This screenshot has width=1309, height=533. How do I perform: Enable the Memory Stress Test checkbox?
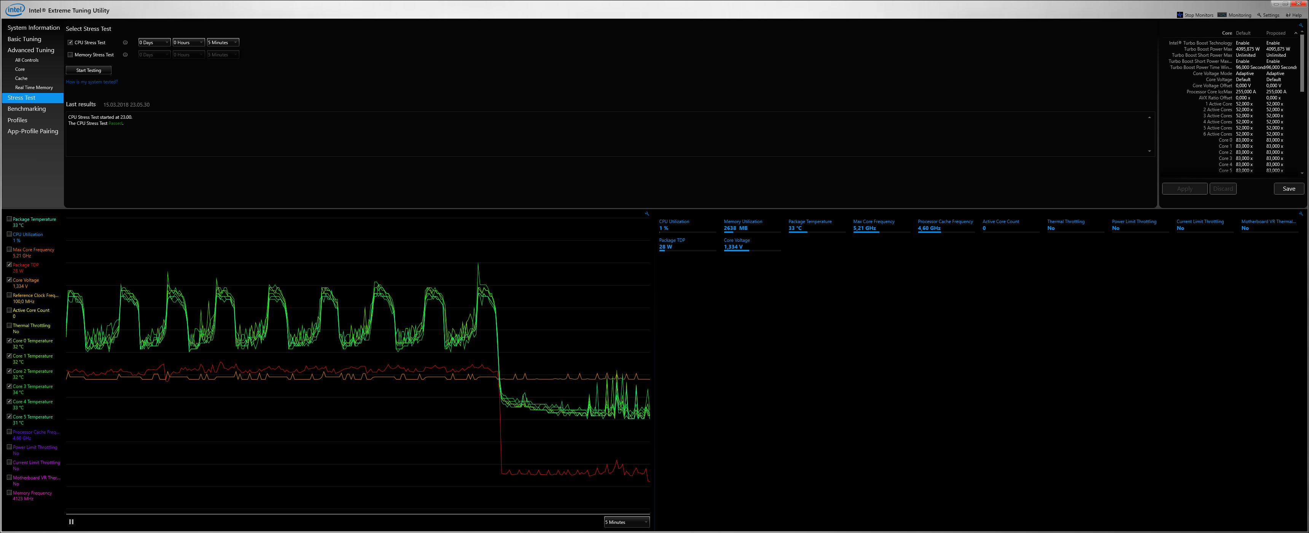(70, 54)
